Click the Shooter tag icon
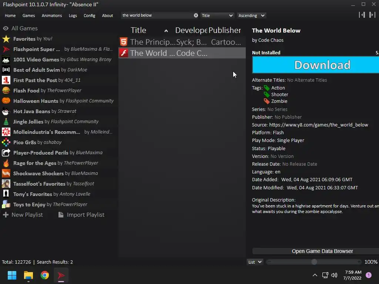Screen dimensions: 379x284 [266, 94]
